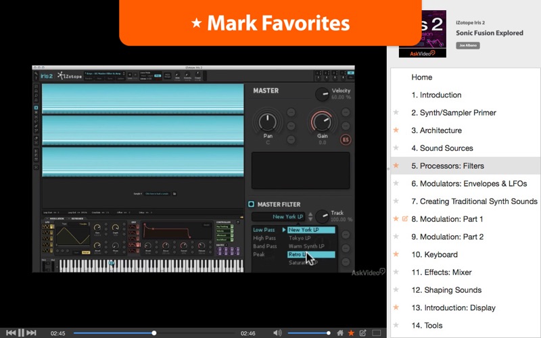This screenshot has width=541, height=338.
Task: Open lesson 1. Introduction
Action: click(x=465, y=95)
